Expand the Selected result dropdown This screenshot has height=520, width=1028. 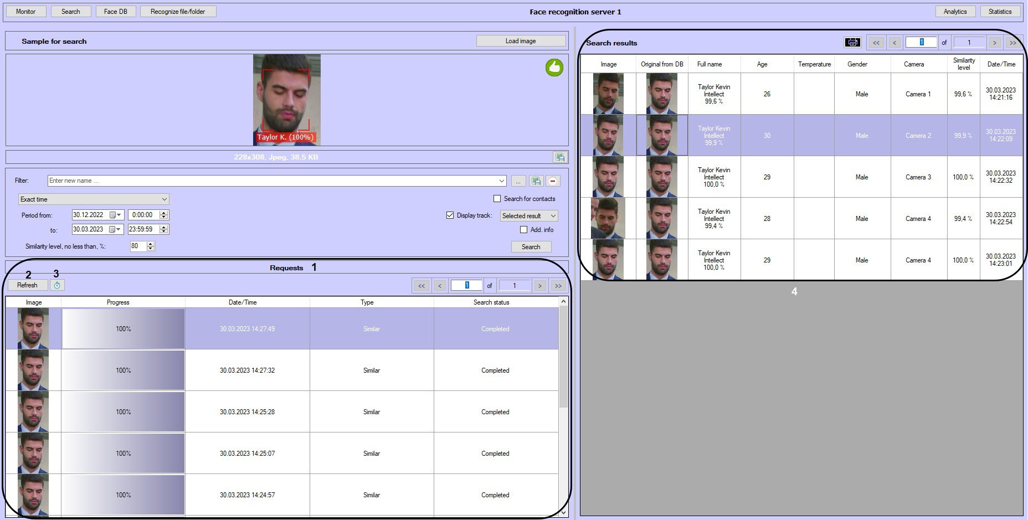[528, 216]
